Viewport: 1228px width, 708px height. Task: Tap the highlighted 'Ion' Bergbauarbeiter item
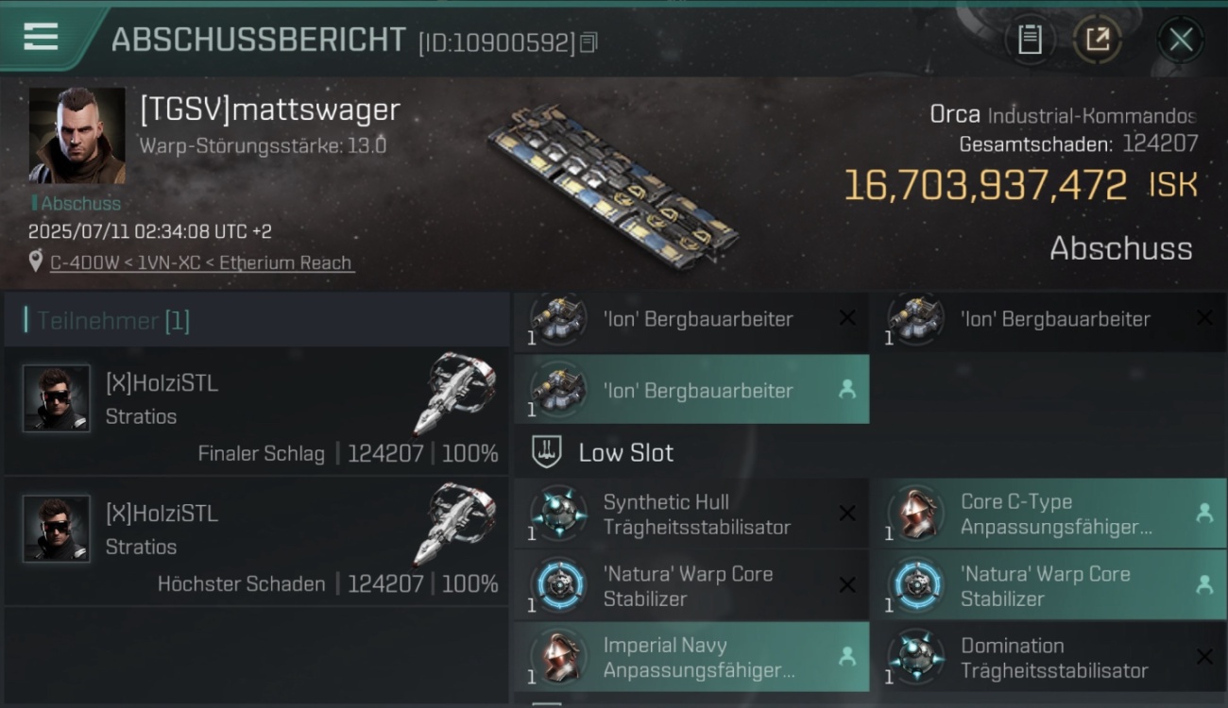(691, 390)
